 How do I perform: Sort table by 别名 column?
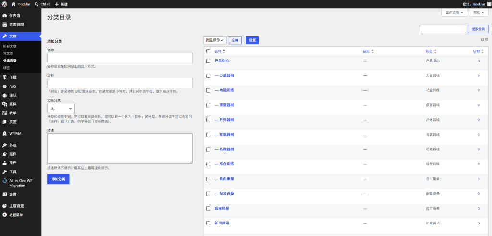pos(431,51)
